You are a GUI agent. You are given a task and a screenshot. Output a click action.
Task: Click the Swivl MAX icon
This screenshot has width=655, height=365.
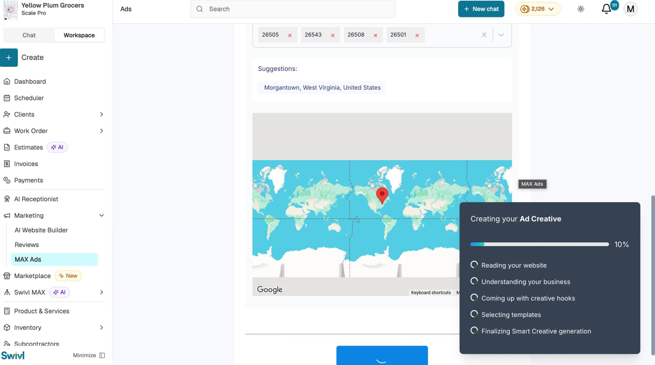coord(7,292)
